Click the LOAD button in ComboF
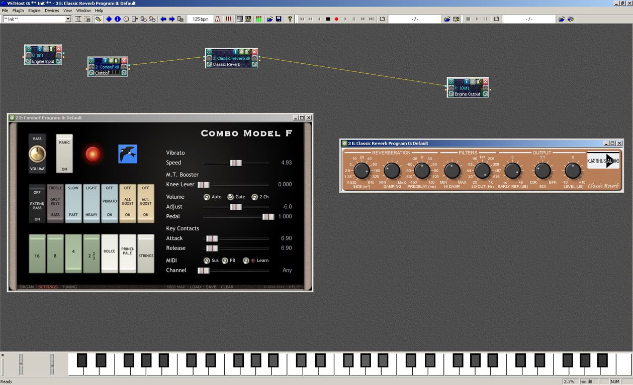633x385 pixels. (195, 287)
